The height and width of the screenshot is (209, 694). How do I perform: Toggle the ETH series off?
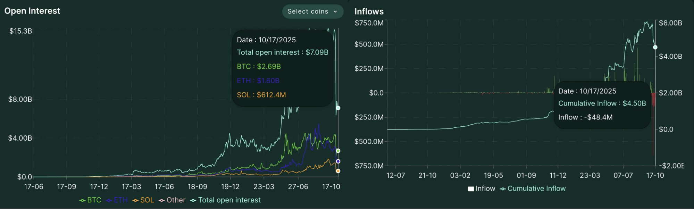117,200
